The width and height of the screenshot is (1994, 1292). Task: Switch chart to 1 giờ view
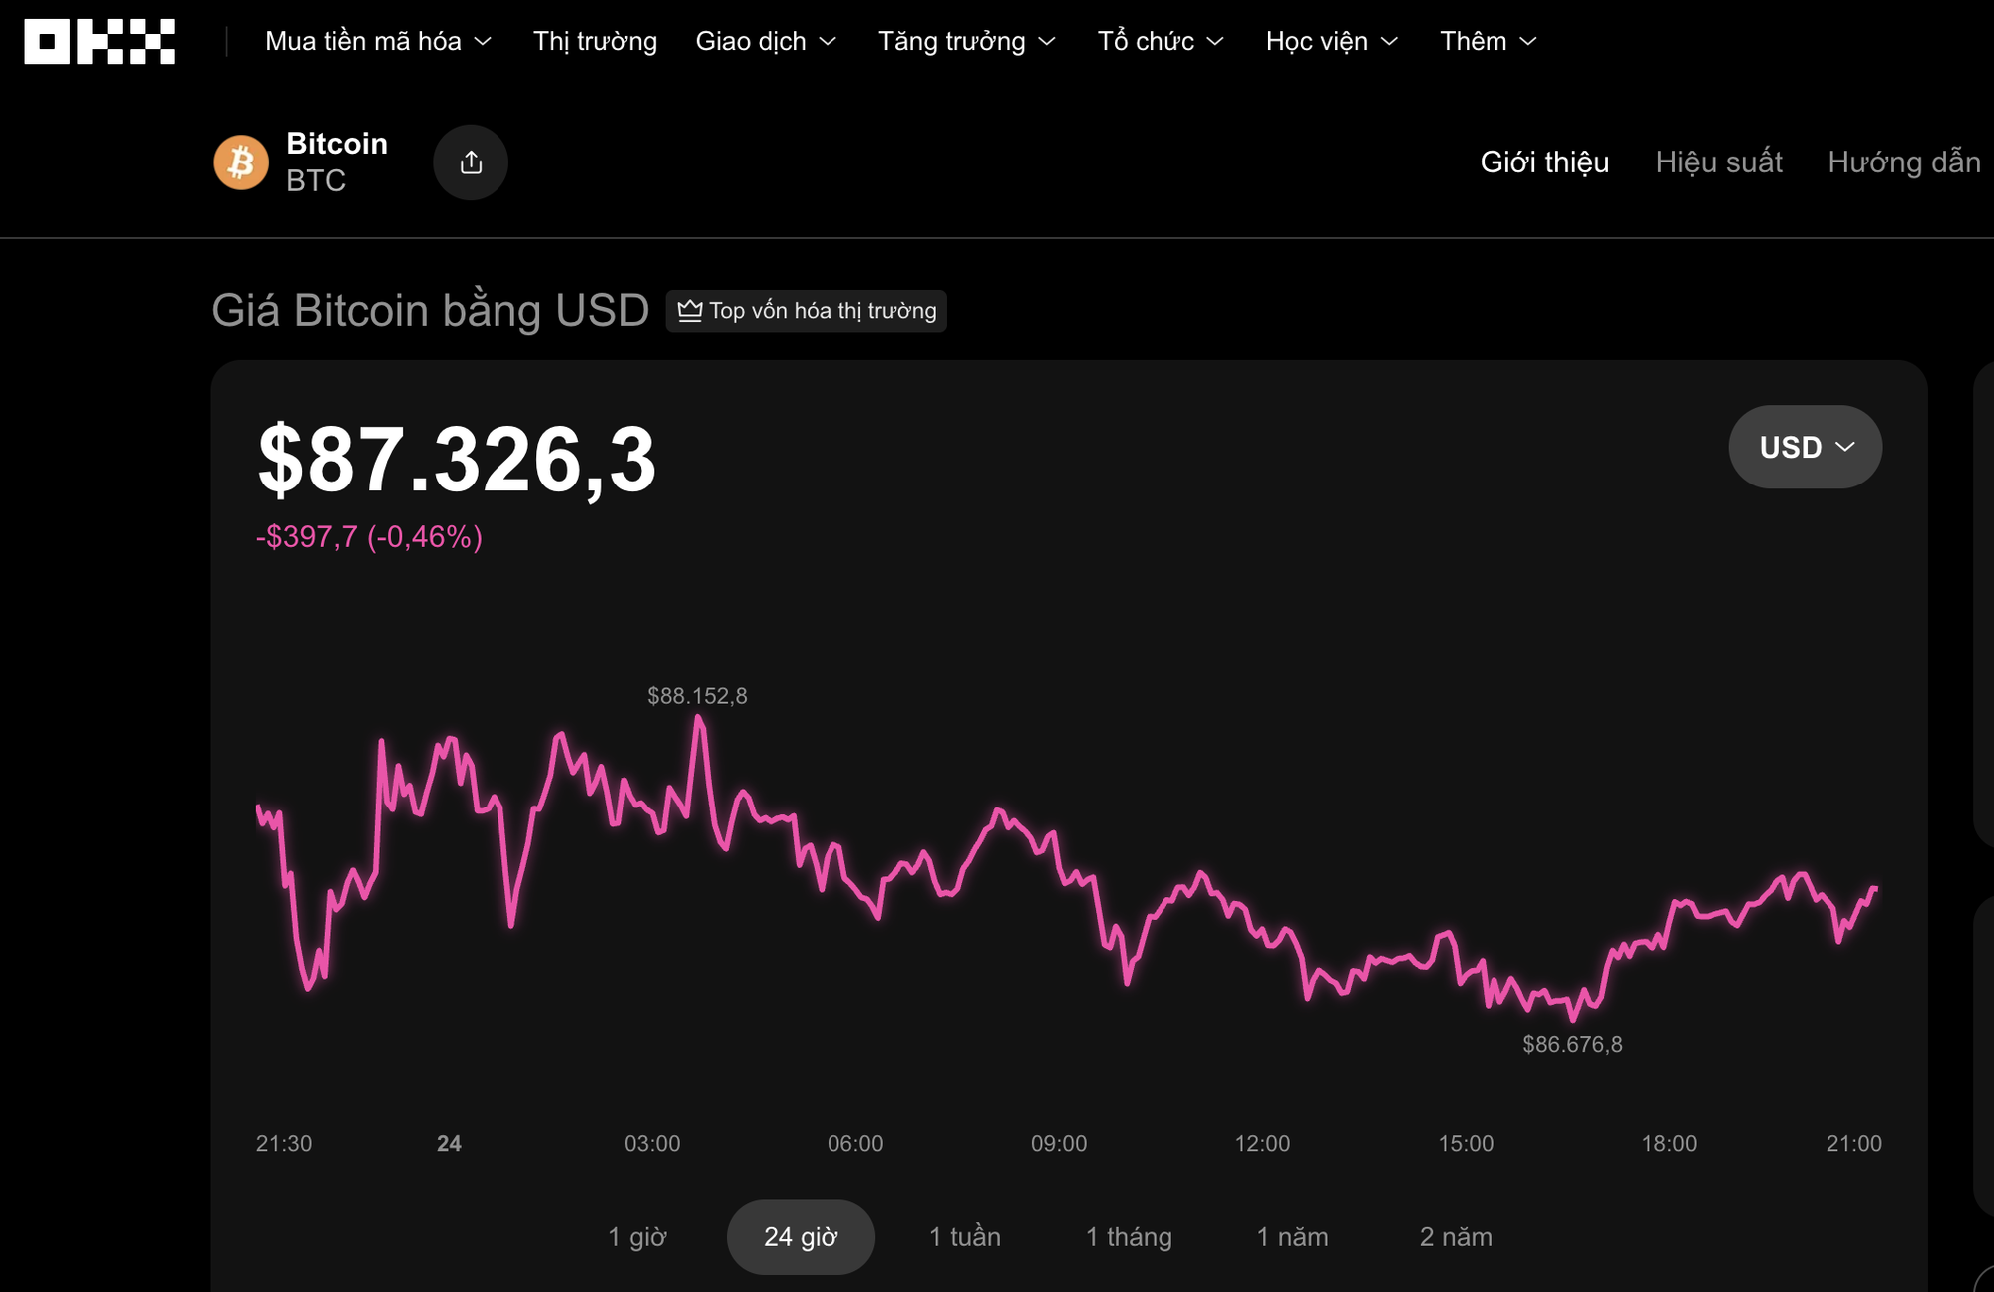coord(639,1236)
